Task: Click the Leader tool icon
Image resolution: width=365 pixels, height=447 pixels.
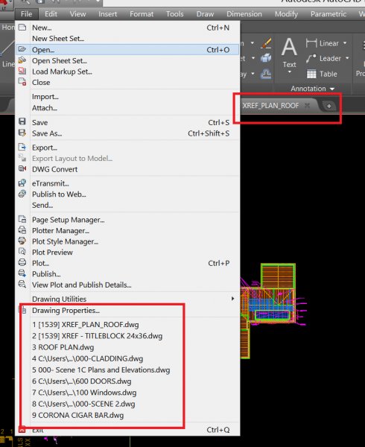Action: pos(311,58)
